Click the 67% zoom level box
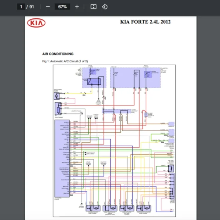The image size is (220, 220). pyautogui.click(x=62, y=7)
